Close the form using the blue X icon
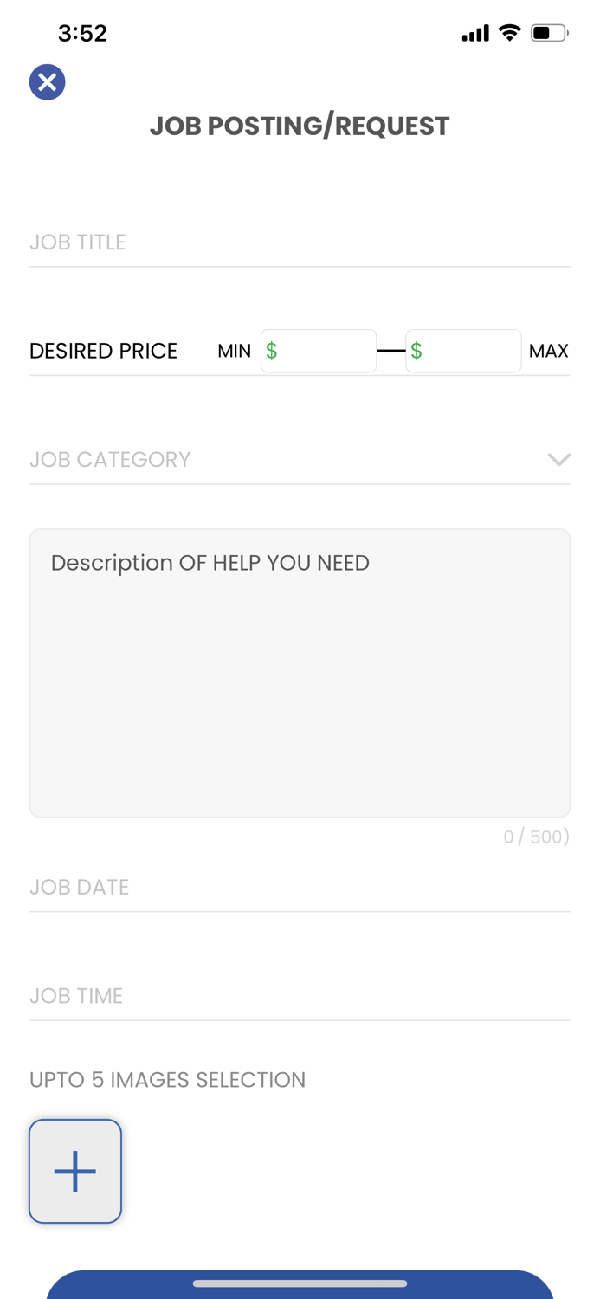 pyautogui.click(x=45, y=81)
